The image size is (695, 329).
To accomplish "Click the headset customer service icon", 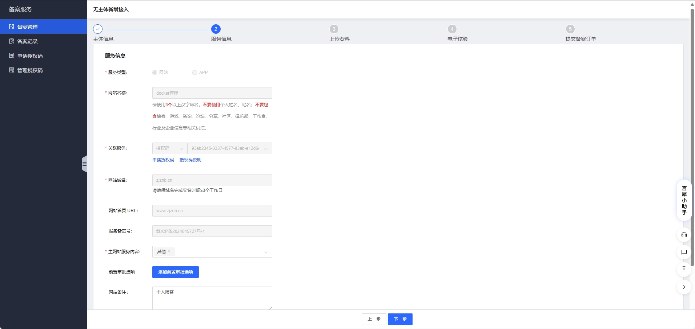I will (x=684, y=235).
